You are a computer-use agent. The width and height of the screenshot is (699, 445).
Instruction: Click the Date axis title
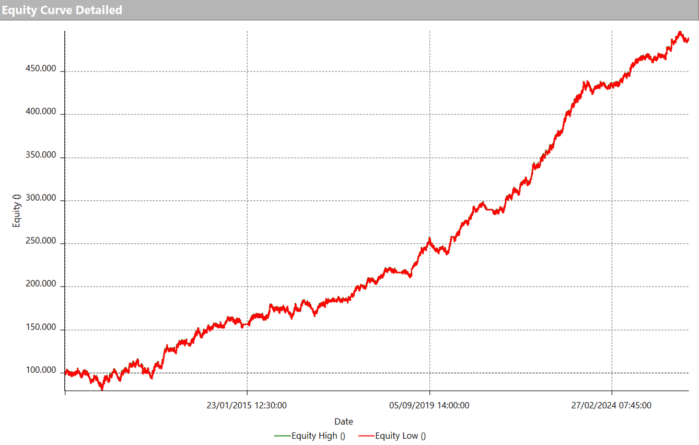click(x=344, y=421)
